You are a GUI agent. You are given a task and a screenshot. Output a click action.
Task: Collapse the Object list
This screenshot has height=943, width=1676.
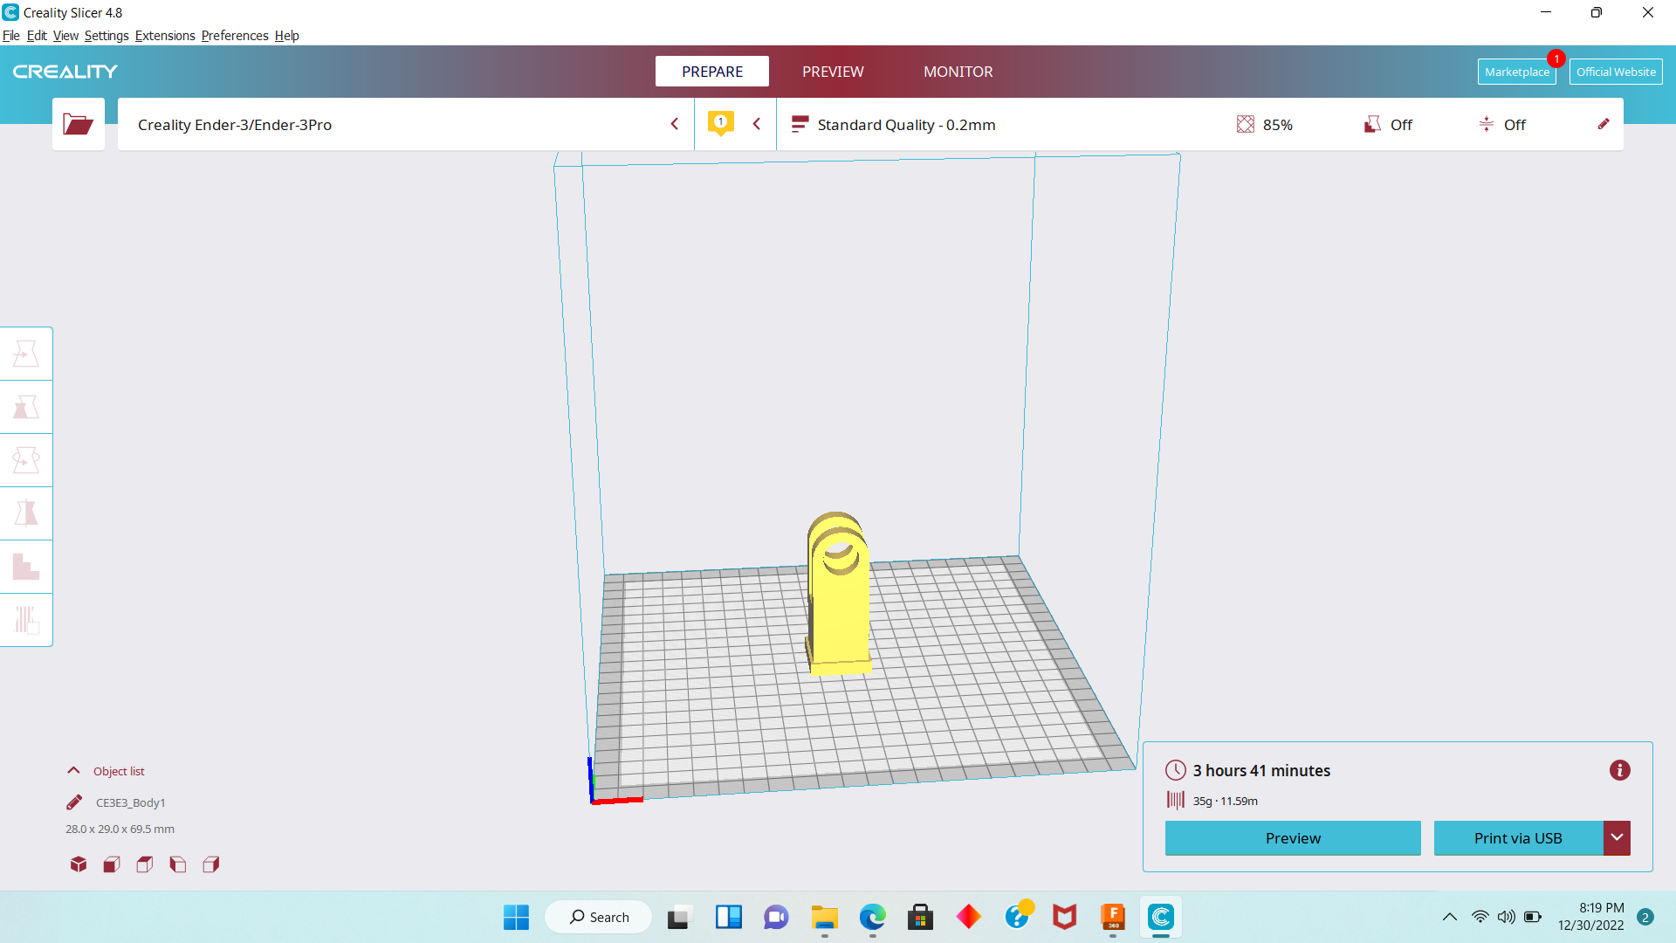(74, 771)
